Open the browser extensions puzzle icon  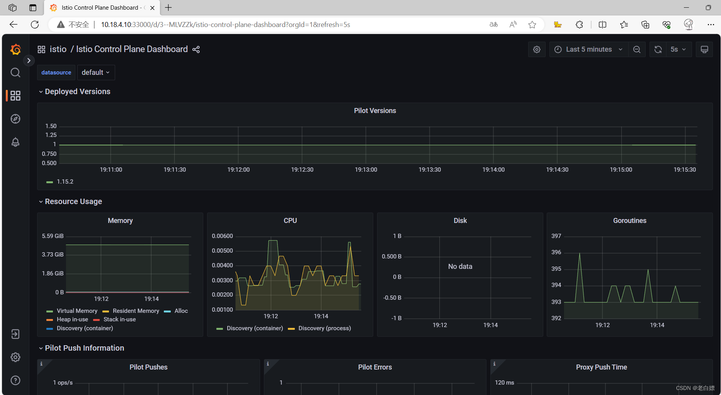(579, 25)
